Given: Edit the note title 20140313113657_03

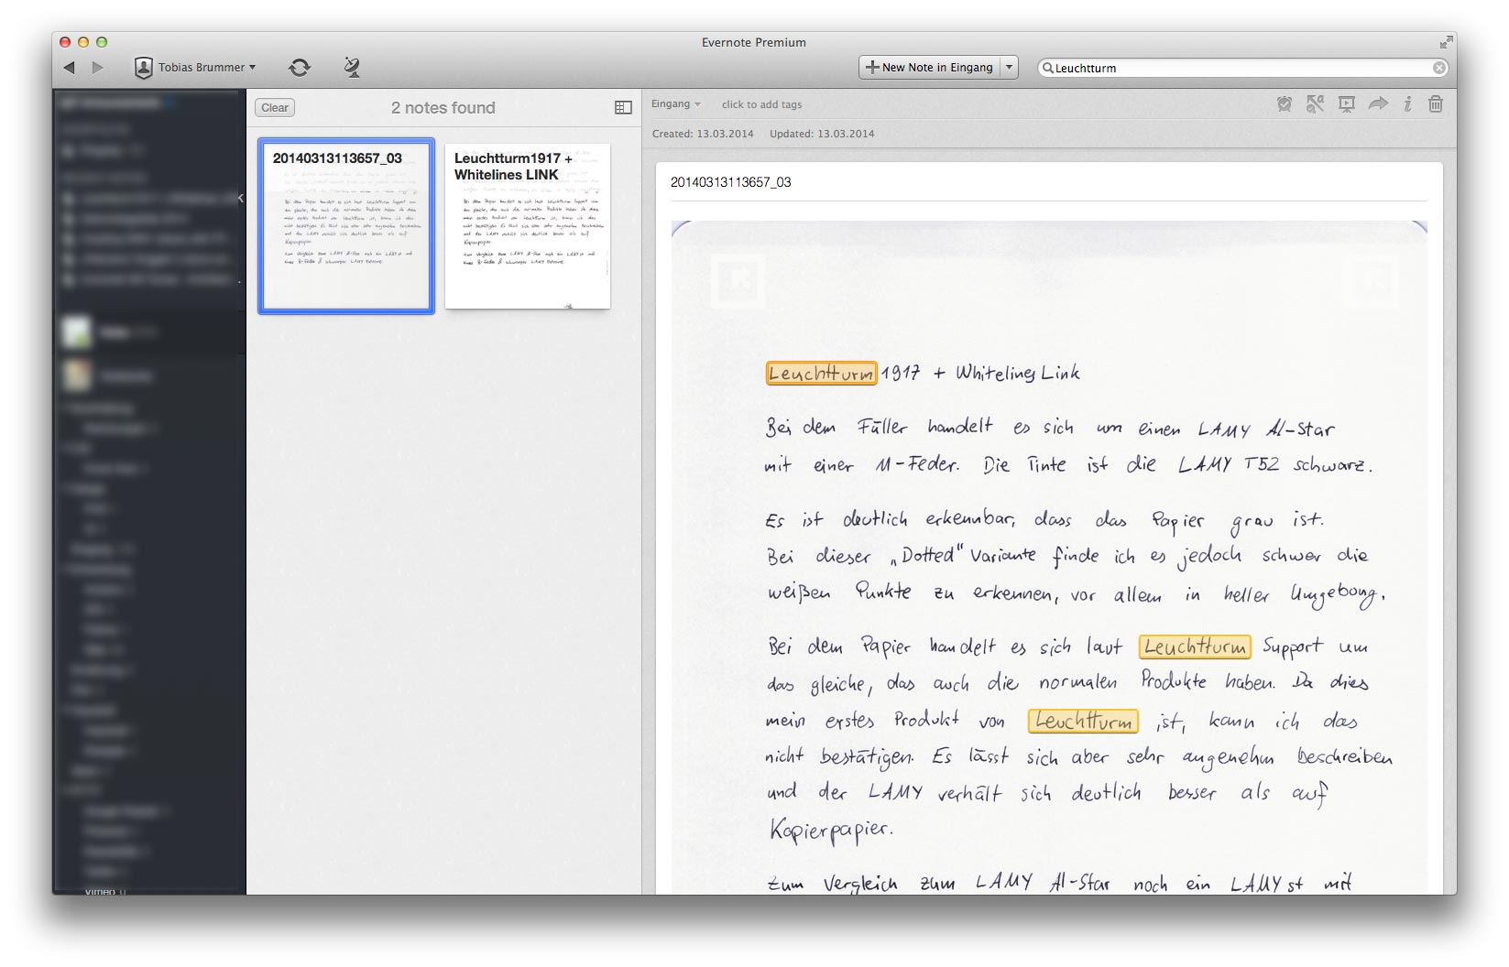Looking at the screenshot, I should [731, 182].
